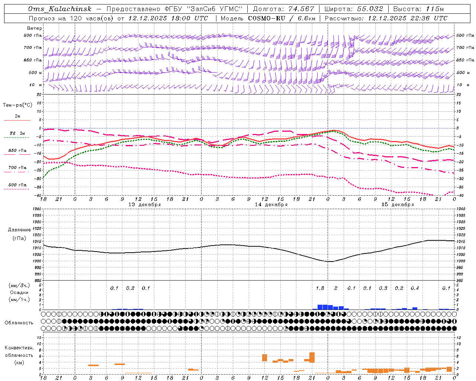Click the 'Осадки' precipitation label
Viewport: 476px width, 381px height.
coord(19,292)
